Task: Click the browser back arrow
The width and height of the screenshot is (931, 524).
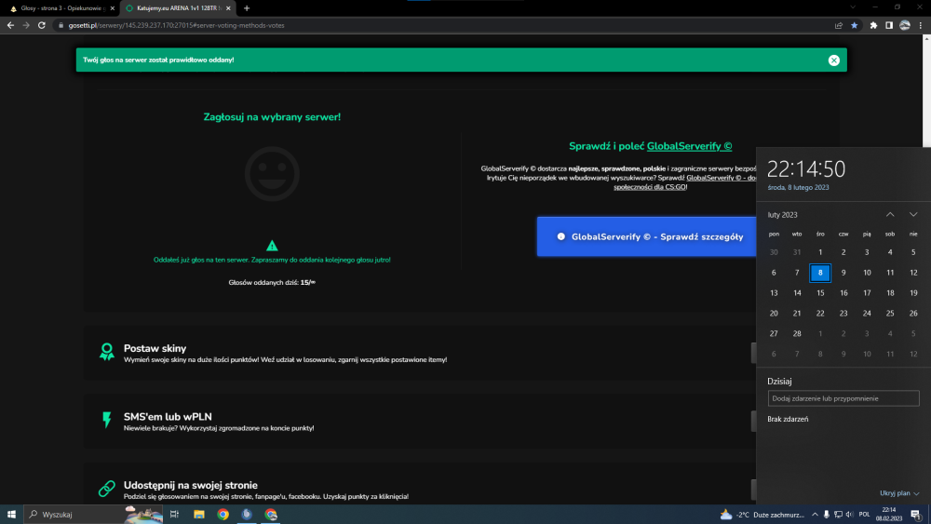Action: [10, 25]
